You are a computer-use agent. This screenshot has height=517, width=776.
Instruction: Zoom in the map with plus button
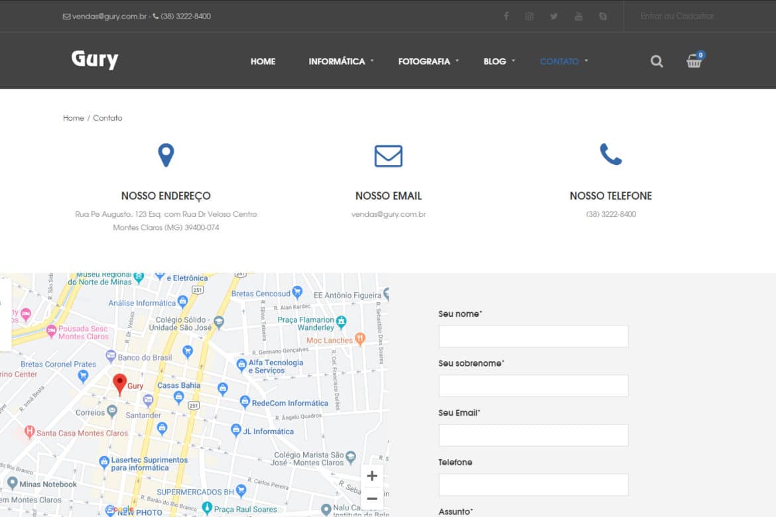point(372,476)
